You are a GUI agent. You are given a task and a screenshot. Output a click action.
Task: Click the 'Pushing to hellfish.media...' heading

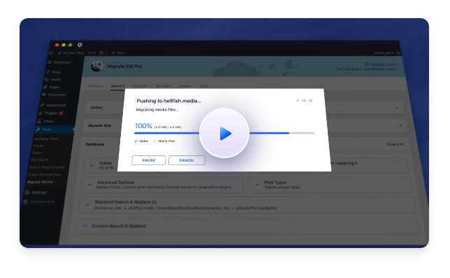click(x=169, y=101)
